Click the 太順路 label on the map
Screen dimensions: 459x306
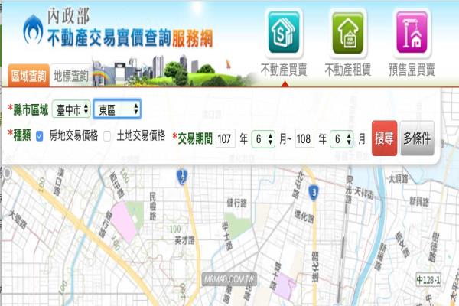point(398,178)
